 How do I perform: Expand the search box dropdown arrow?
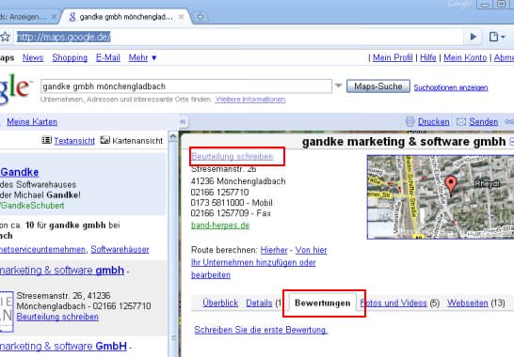click(338, 86)
